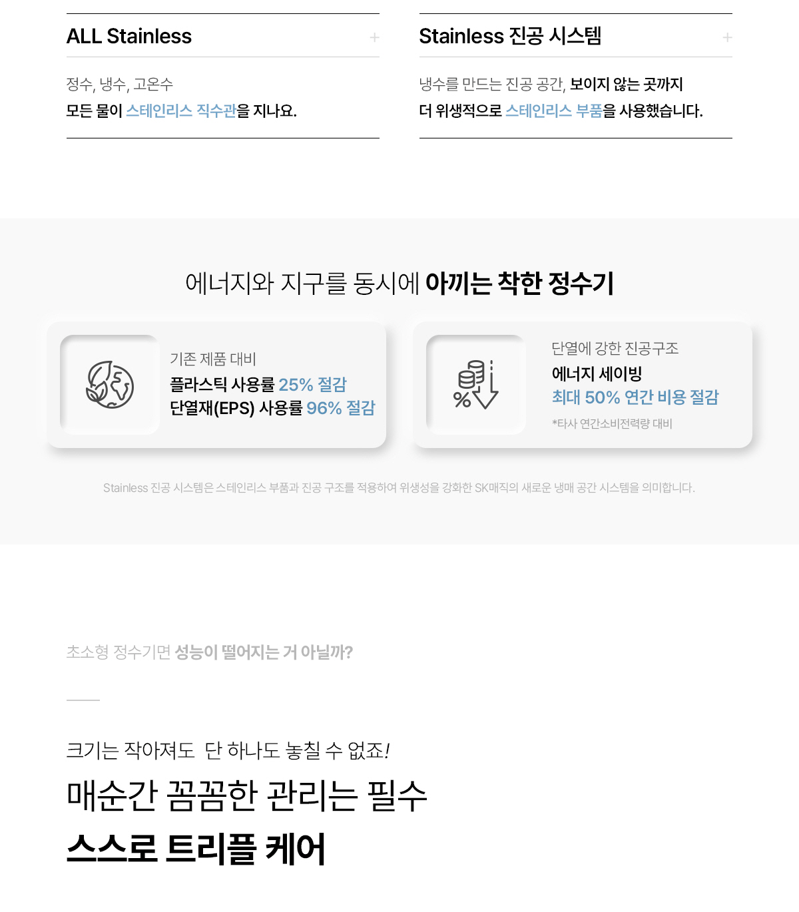Viewport: 799px width, 912px height.
Task: Open the ALL Stainless heading
Action: [x=129, y=36]
